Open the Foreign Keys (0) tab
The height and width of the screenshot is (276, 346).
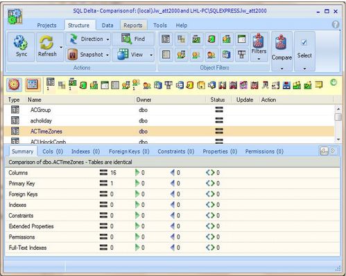pyautogui.click(x=129, y=151)
